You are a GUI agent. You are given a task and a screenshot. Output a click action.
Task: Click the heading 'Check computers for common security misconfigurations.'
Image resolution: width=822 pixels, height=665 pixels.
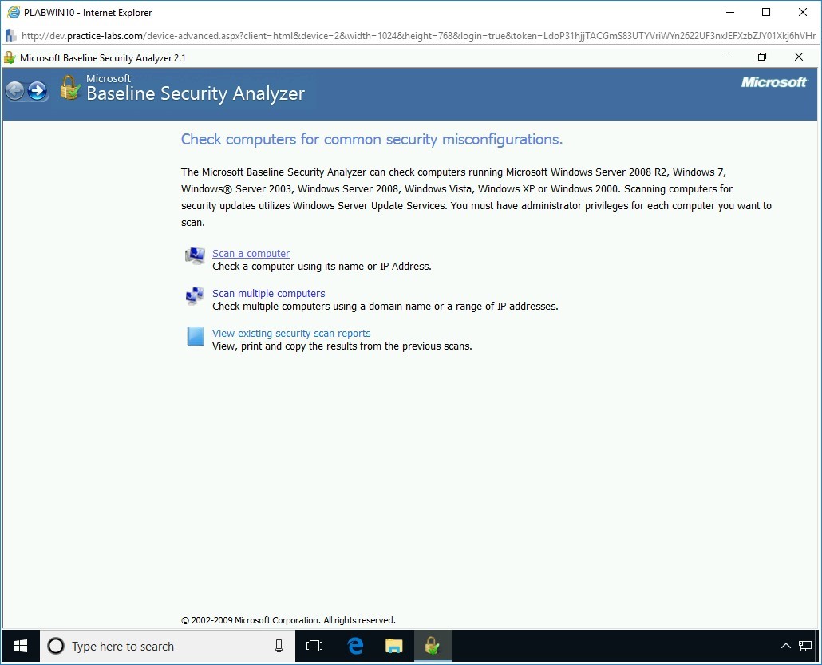(372, 140)
